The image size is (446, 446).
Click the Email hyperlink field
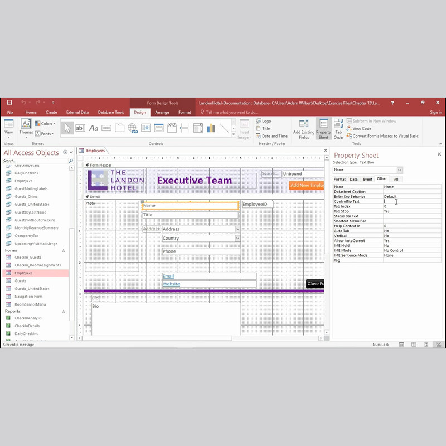click(x=210, y=276)
